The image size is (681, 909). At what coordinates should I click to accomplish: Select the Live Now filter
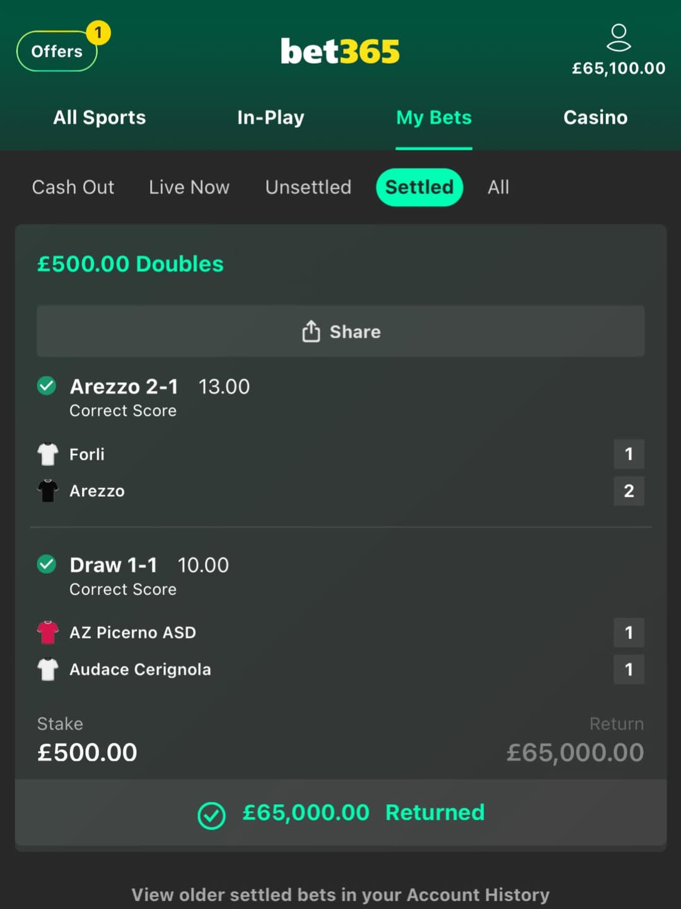pyautogui.click(x=189, y=187)
